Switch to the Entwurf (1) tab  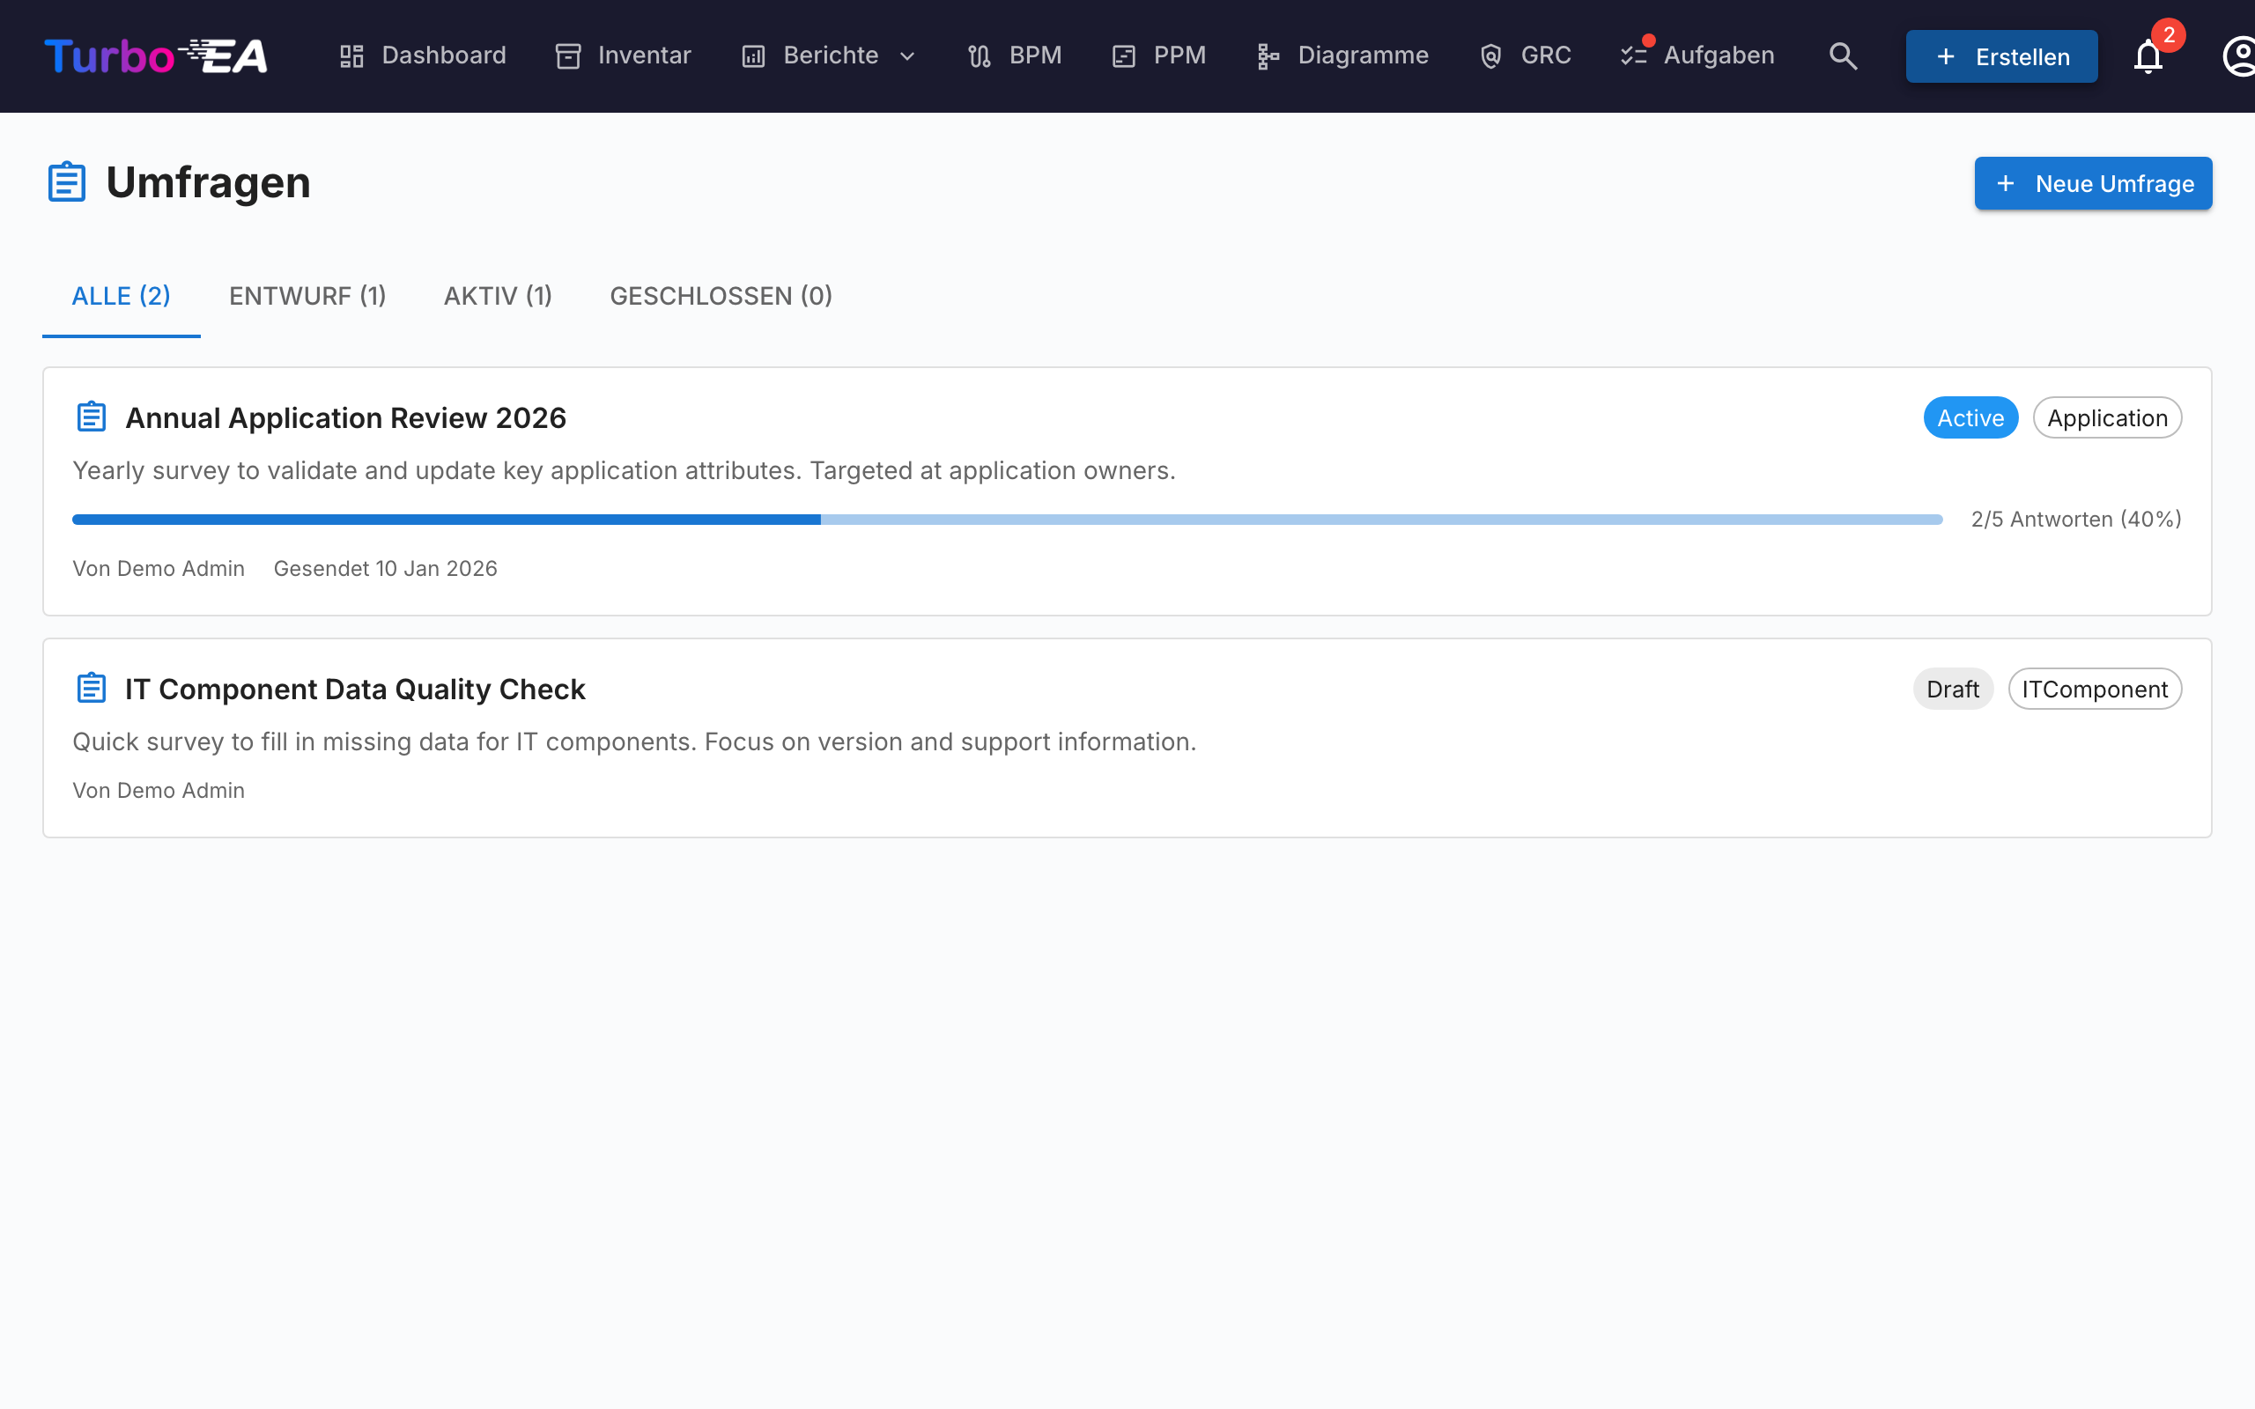point(307,297)
